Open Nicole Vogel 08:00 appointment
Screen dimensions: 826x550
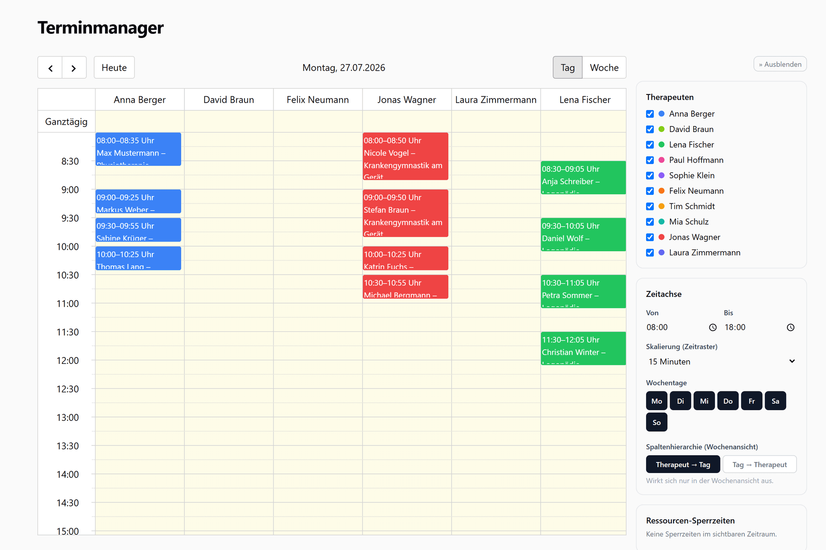pos(405,156)
